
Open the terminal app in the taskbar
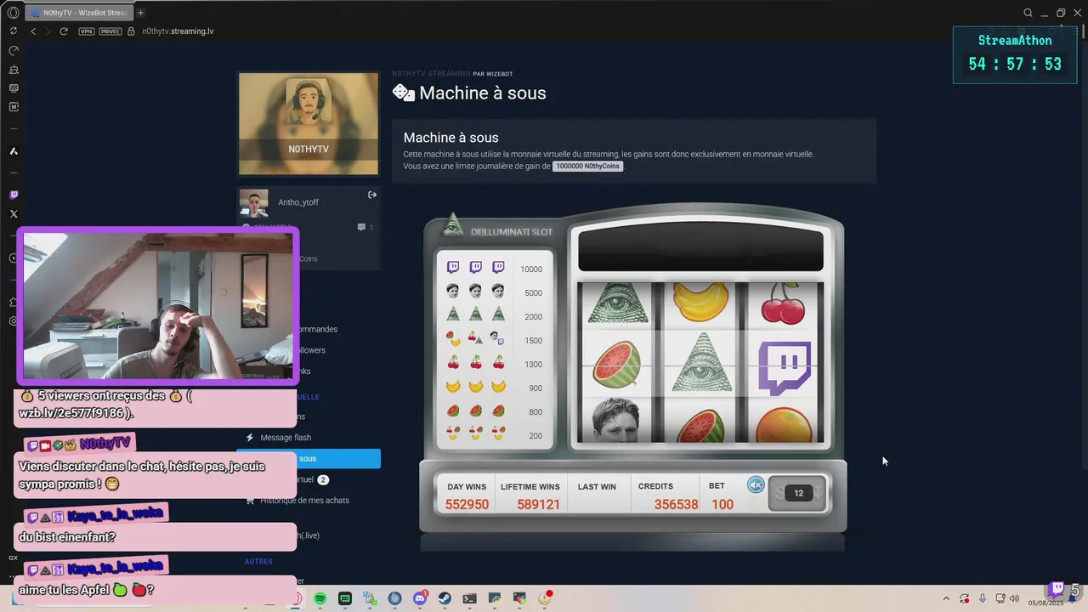coord(469,598)
